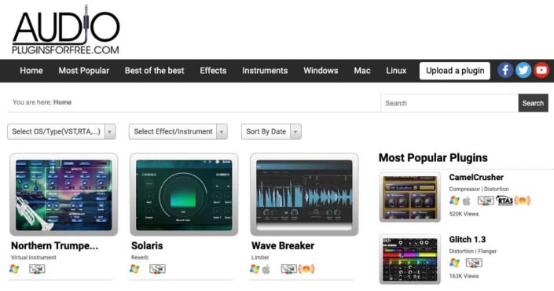Open the YouTube social icon
Image resolution: width=554 pixels, height=291 pixels.
tap(541, 70)
